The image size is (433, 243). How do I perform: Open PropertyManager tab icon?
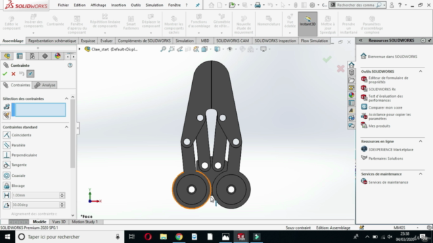(20, 56)
